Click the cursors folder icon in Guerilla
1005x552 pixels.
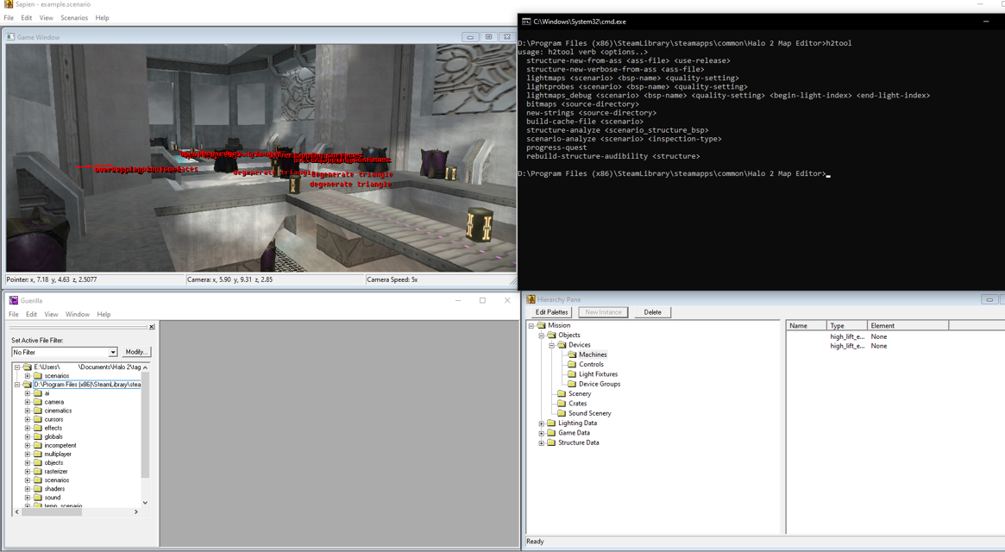(x=37, y=419)
